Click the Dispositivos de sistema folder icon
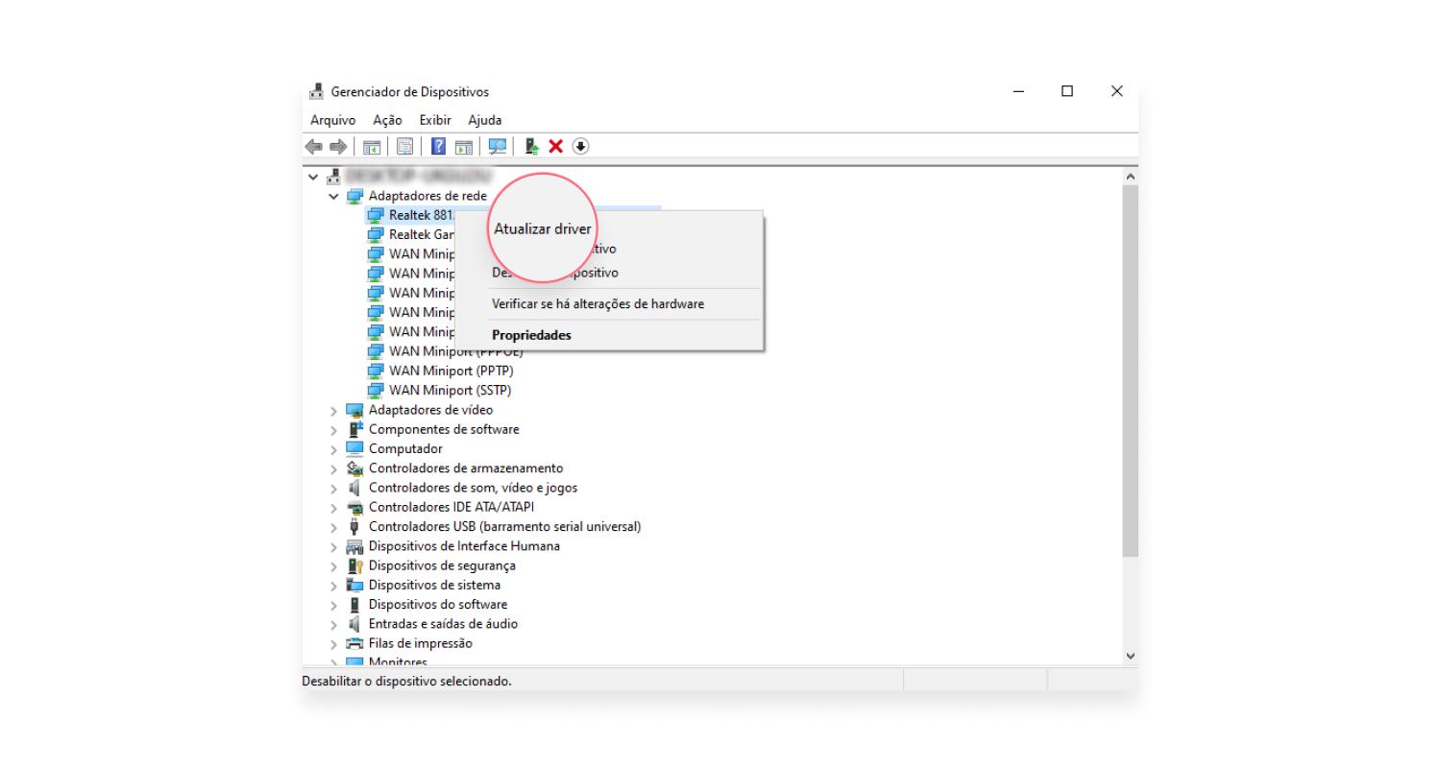 [355, 585]
